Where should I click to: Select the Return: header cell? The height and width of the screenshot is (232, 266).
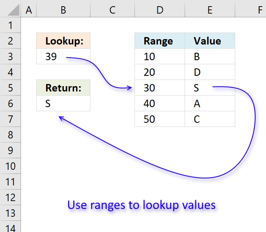click(63, 88)
